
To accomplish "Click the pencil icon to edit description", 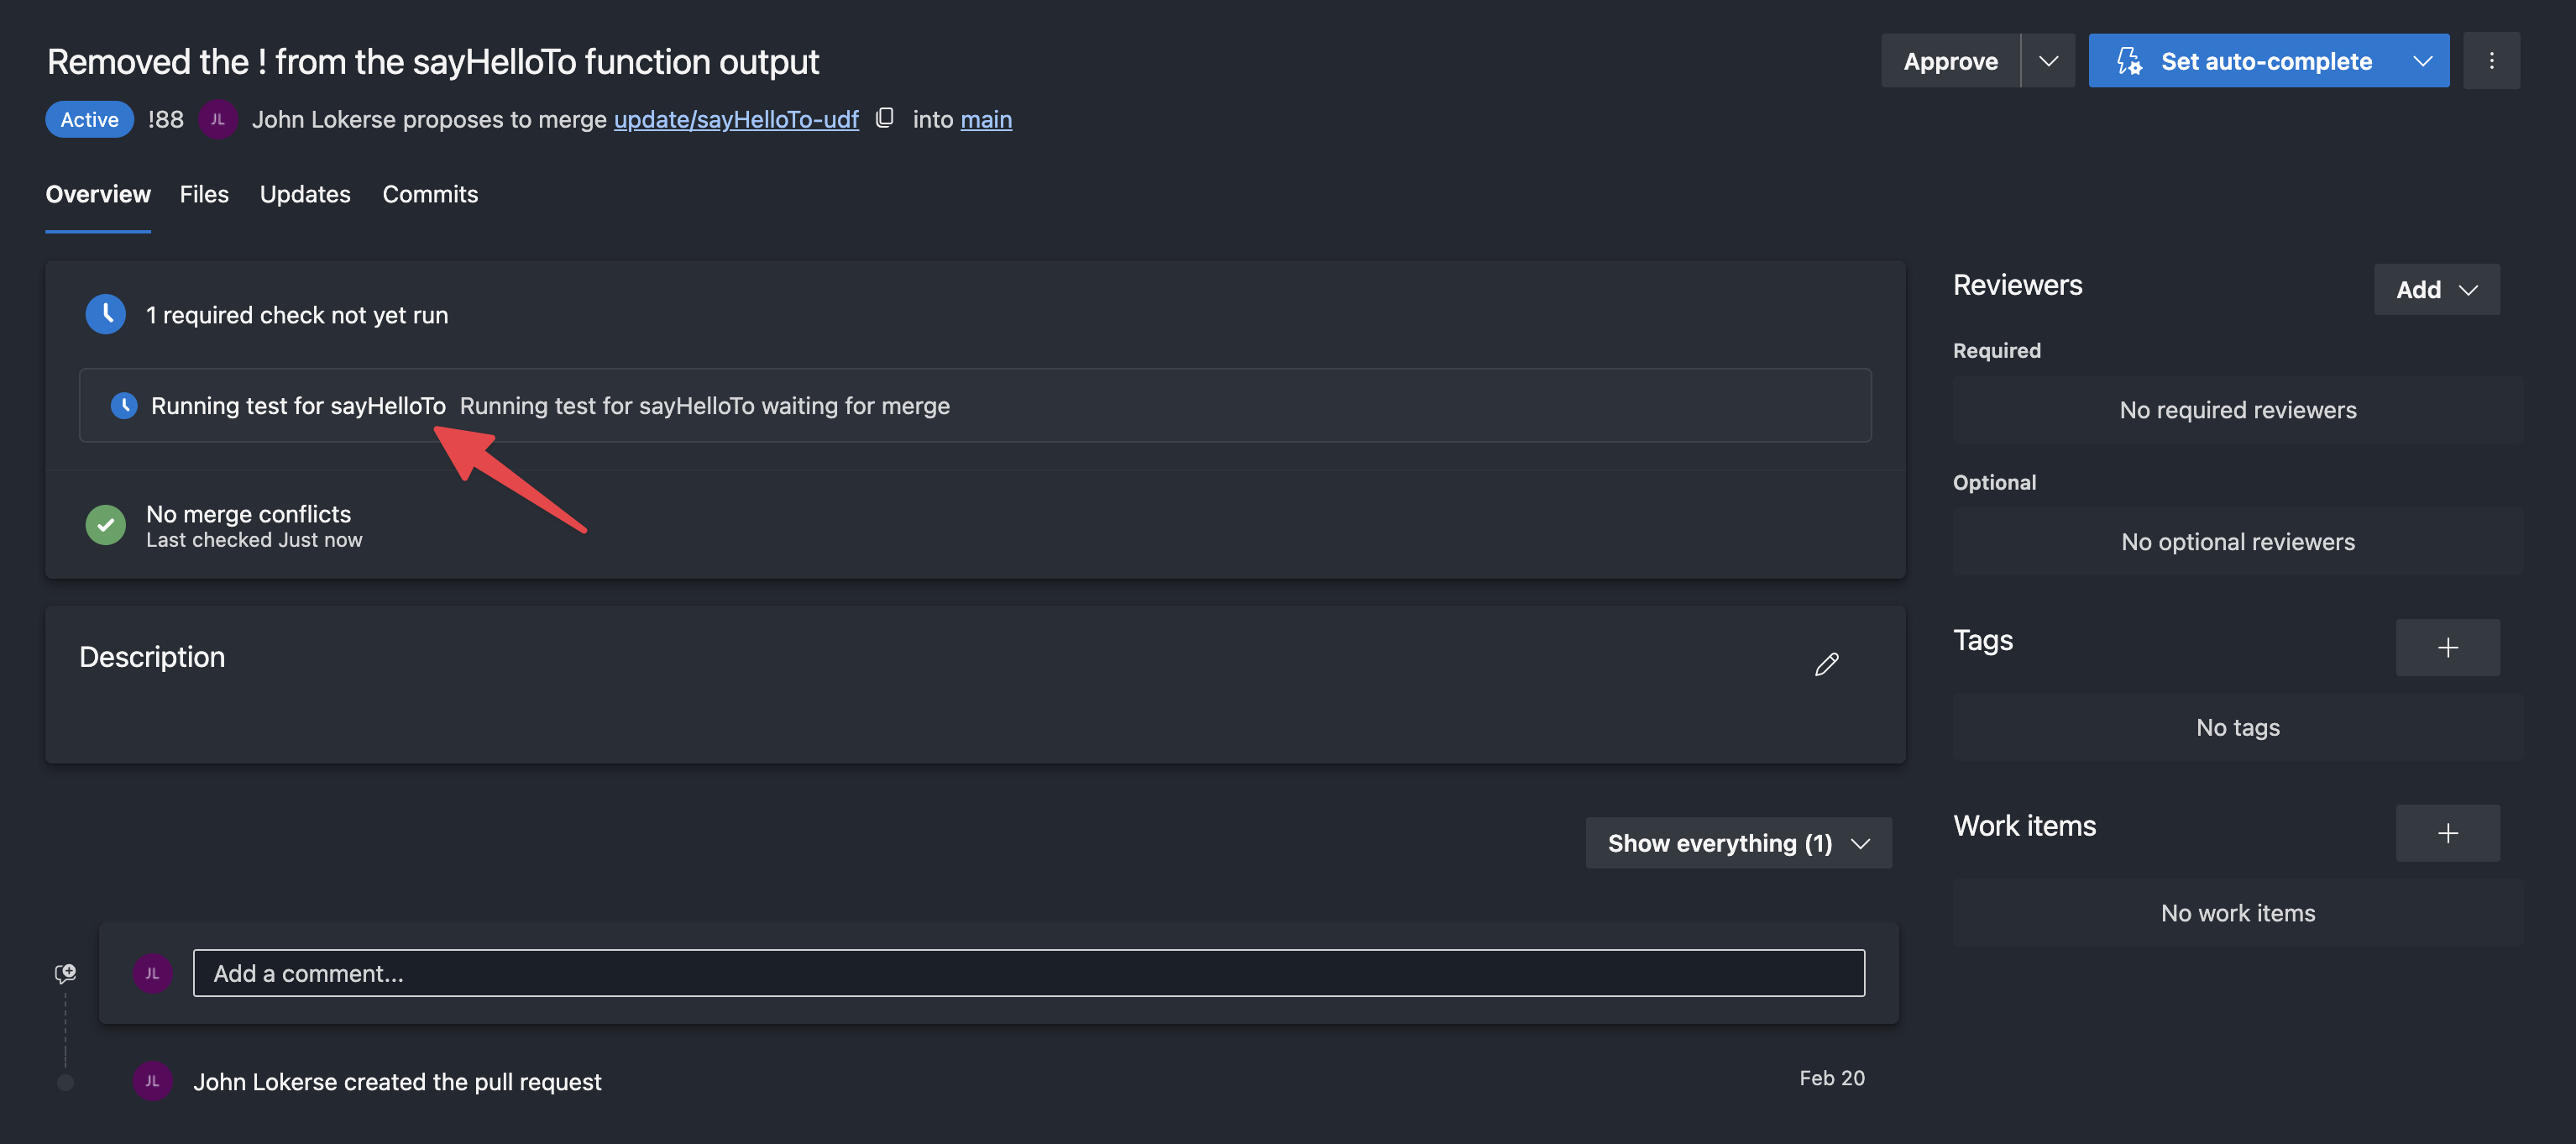I will [1826, 664].
